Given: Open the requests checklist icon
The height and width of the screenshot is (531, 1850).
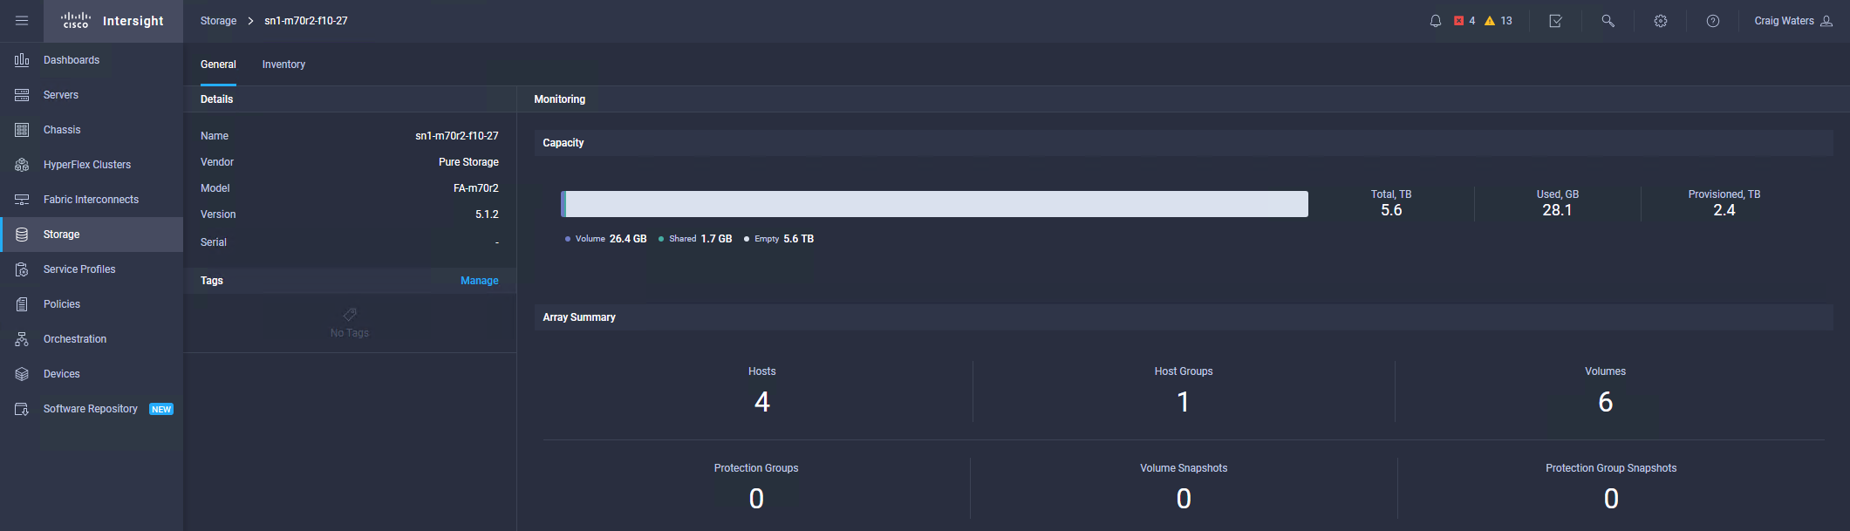Looking at the screenshot, I should tap(1555, 21).
